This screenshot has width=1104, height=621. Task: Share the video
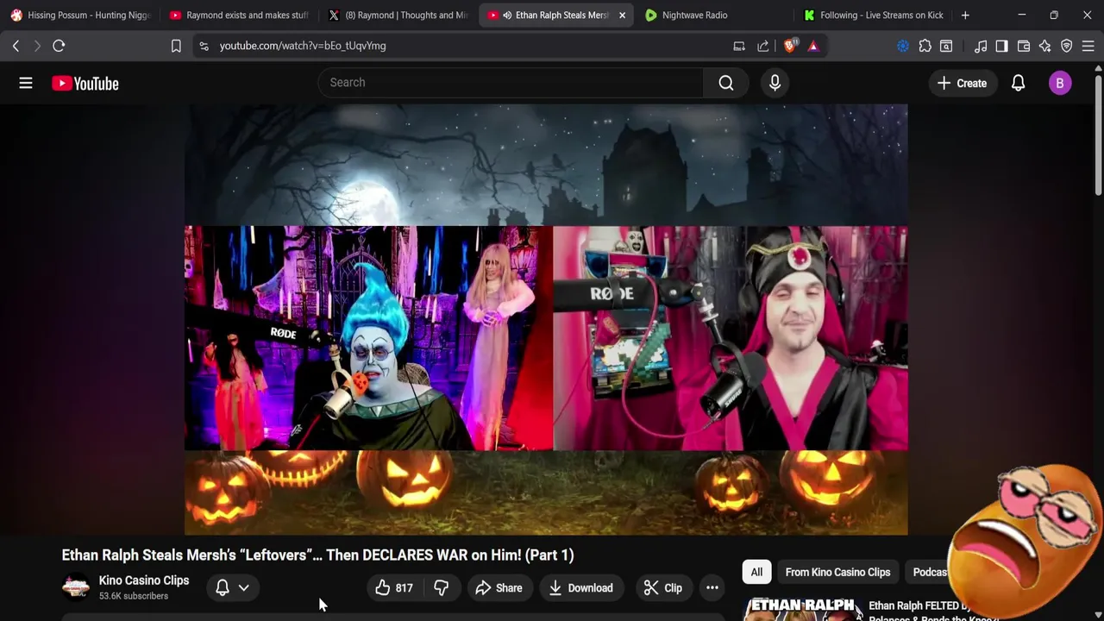(499, 588)
